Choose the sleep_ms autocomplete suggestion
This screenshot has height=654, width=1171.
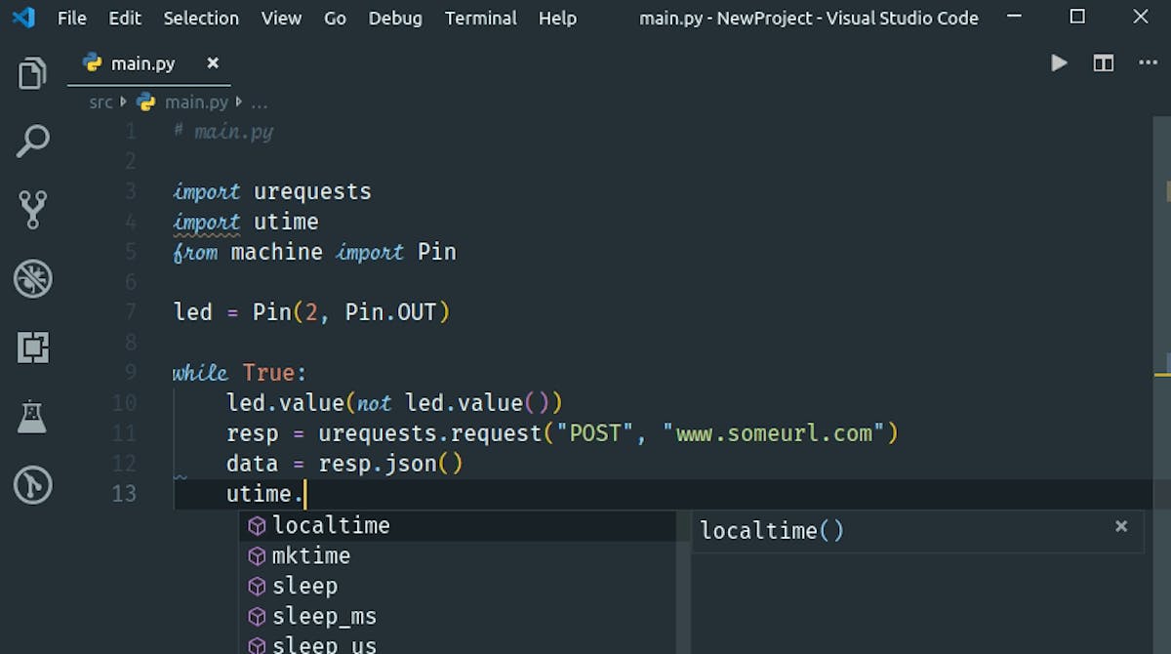coord(324,617)
